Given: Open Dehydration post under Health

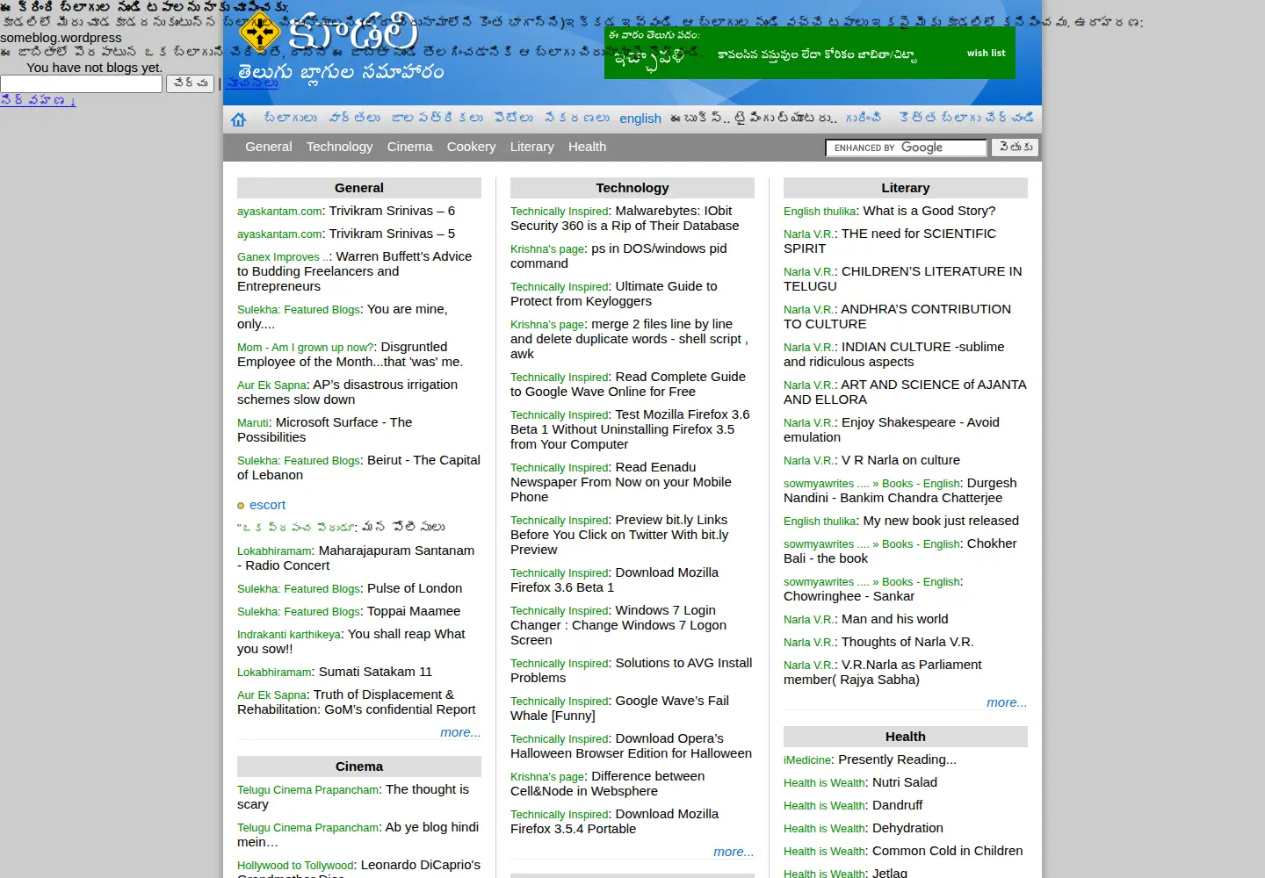Looking at the screenshot, I should pyautogui.click(x=907, y=828).
